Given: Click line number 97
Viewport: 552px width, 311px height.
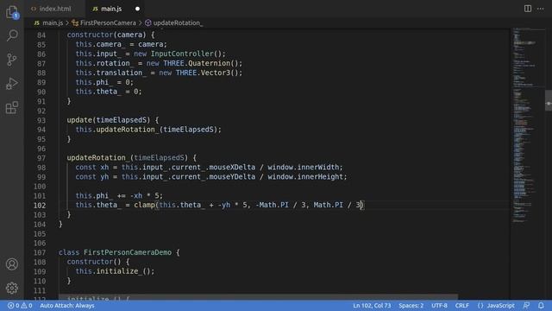Looking at the screenshot, I should [41, 158].
